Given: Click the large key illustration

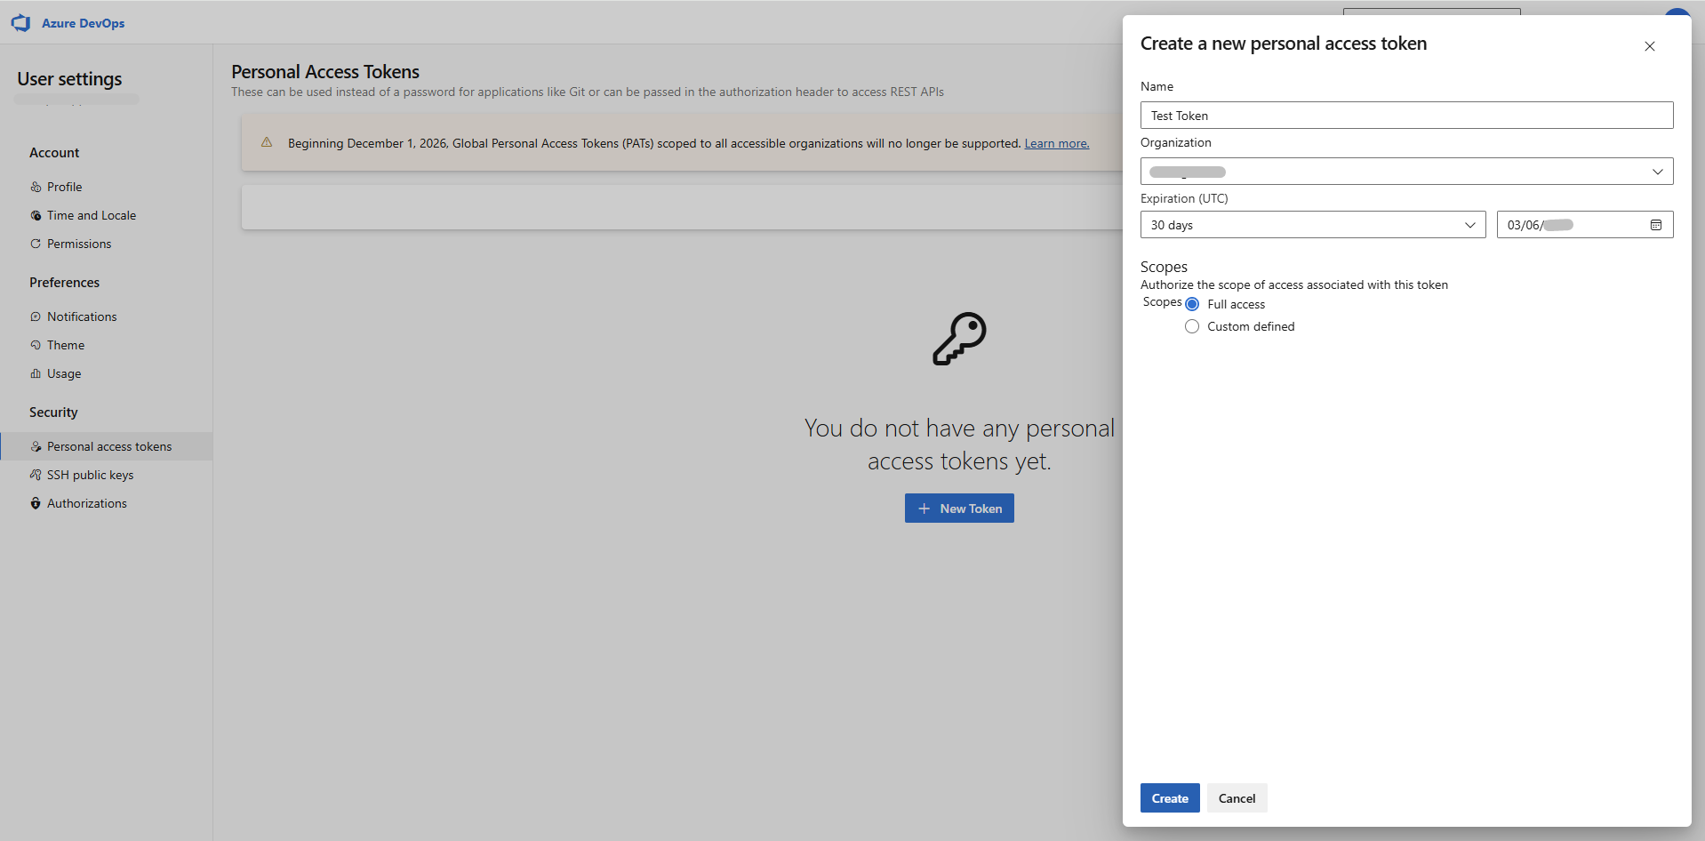Looking at the screenshot, I should pos(959,339).
